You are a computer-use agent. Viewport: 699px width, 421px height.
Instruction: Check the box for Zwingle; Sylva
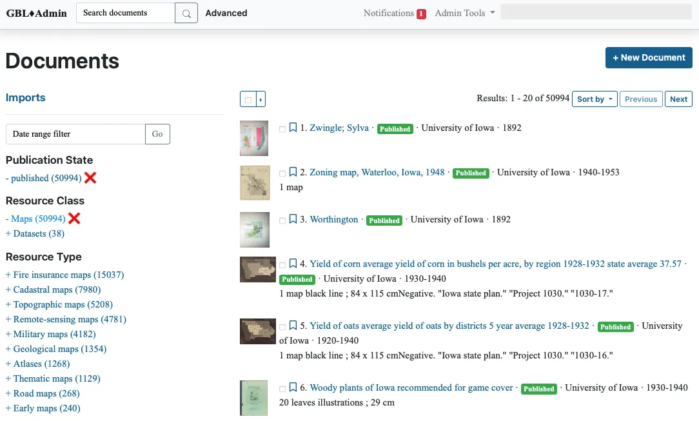[x=282, y=129]
